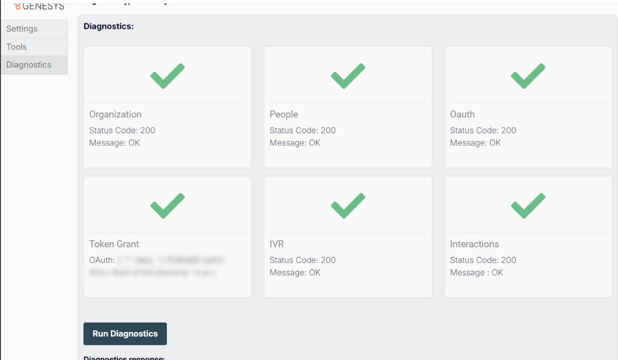Click the Organization Message OK text

pyautogui.click(x=115, y=143)
